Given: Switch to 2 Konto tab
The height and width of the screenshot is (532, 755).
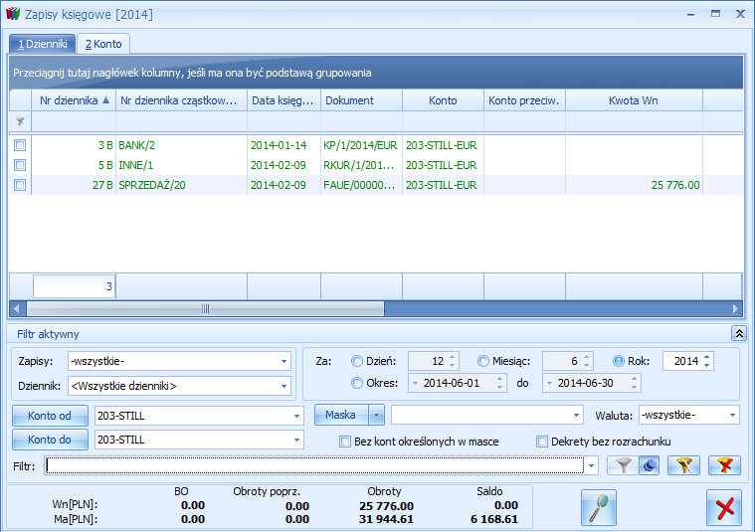Looking at the screenshot, I should [103, 44].
